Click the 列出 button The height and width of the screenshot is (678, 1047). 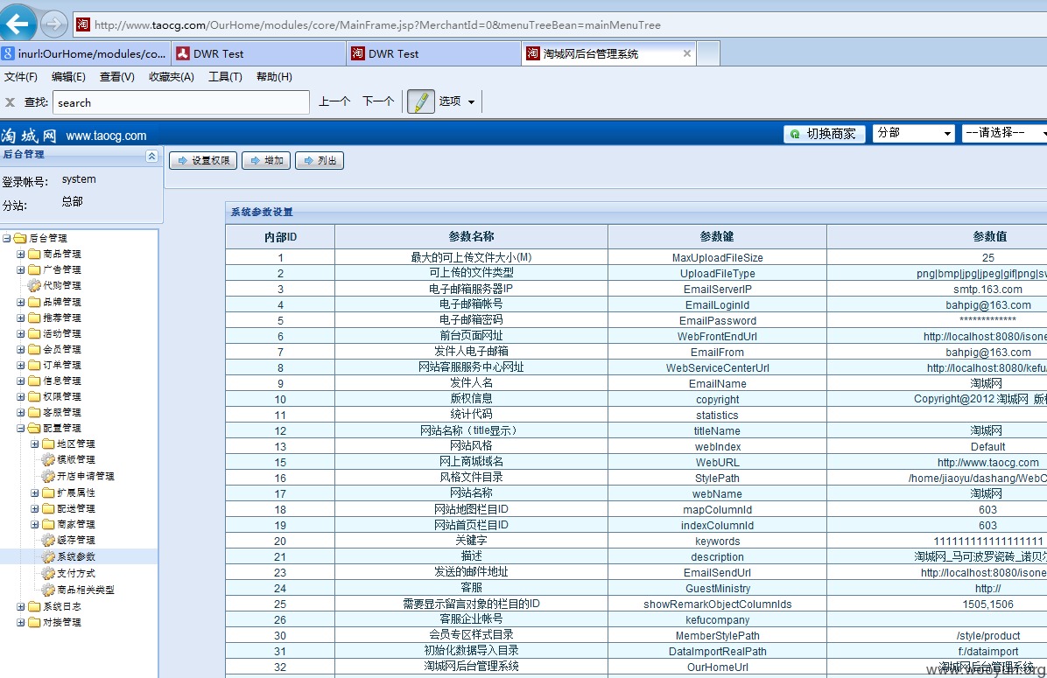click(320, 161)
